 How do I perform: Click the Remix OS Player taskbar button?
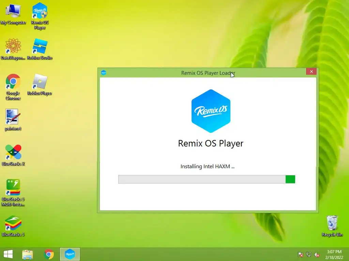click(x=70, y=254)
